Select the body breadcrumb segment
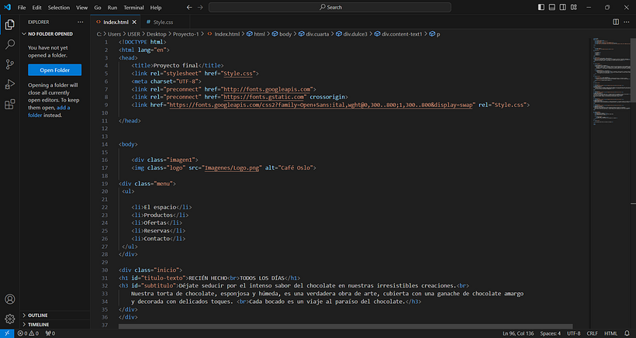 (282, 34)
